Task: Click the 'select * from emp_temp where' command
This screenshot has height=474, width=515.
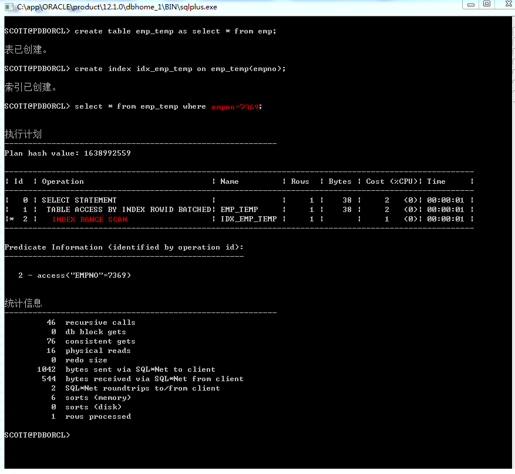Action: pos(140,106)
